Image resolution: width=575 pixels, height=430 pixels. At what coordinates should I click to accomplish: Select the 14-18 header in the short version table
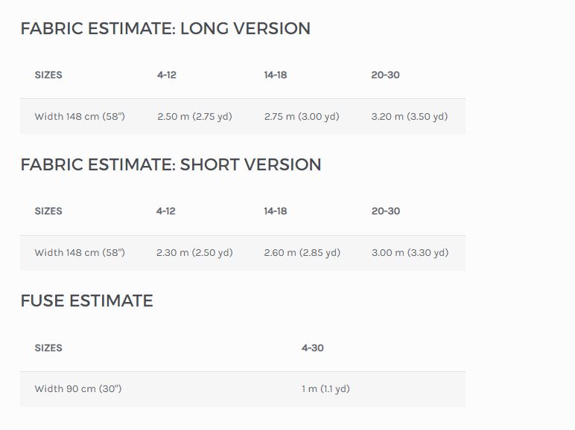(x=276, y=211)
